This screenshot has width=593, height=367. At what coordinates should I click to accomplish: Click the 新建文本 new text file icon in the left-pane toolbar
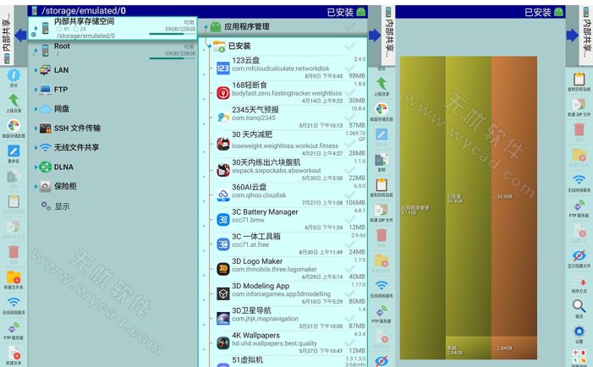14,353
